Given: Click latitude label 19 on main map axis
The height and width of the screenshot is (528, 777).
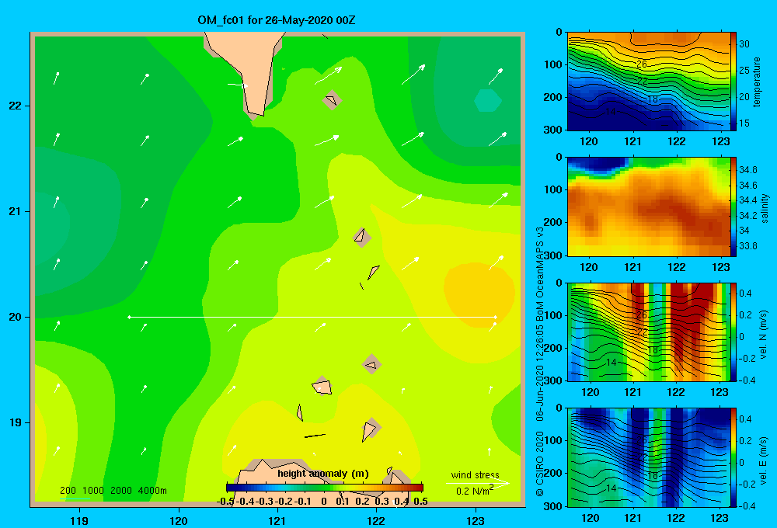Looking at the screenshot, I should 16,422.
